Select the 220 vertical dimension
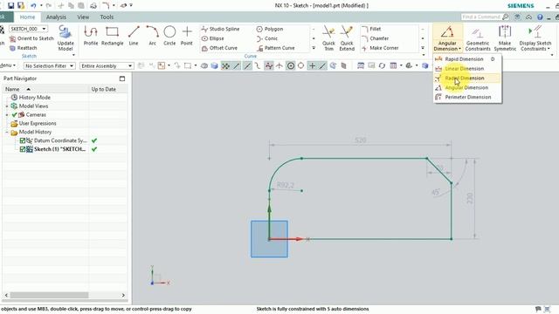559x314 pixels. [x=470, y=198]
